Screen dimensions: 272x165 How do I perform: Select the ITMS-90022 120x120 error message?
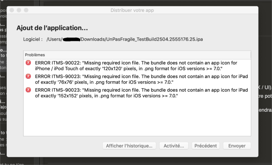pyautogui.click(x=136, y=66)
